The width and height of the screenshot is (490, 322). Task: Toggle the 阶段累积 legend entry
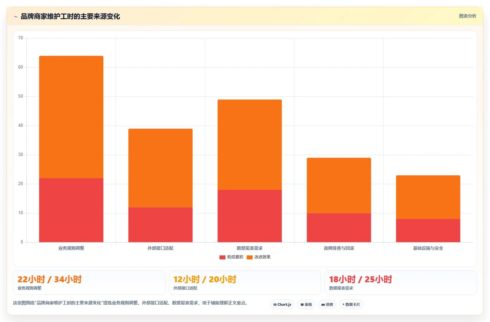click(x=231, y=257)
